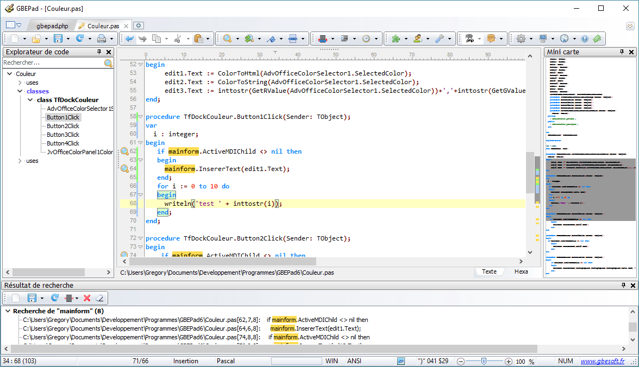Viewport: 639px width, 367px height.
Task: Click the Undo blue arrow icon
Action: tap(129, 39)
